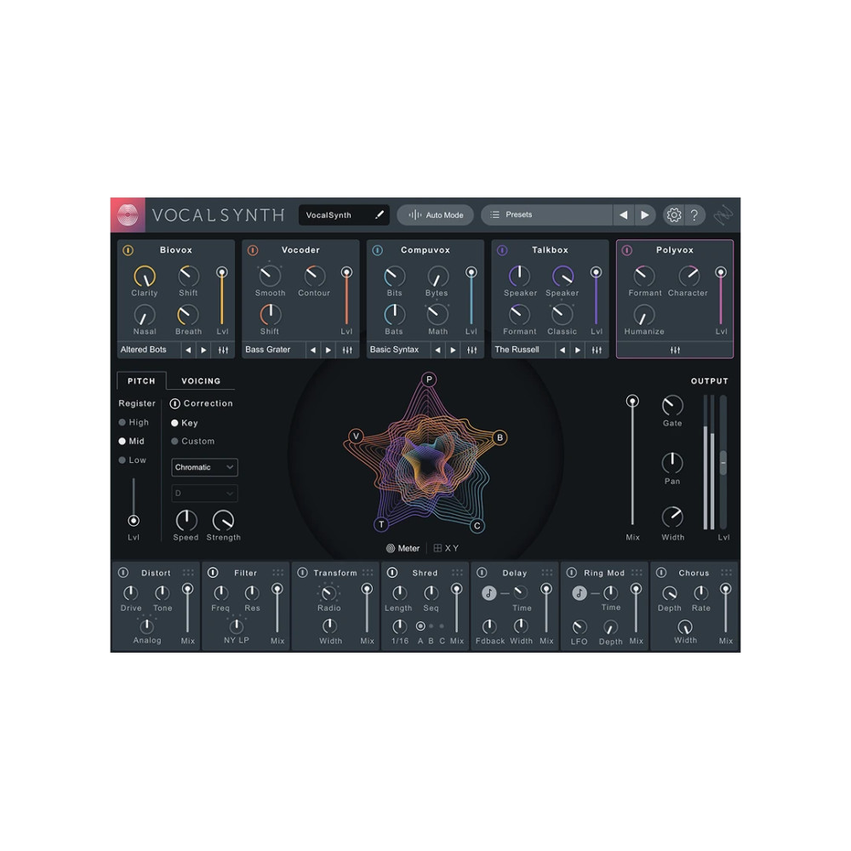Toggle the Vocoder module power
The height and width of the screenshot is (851, 851).
click(x=253, y=250)
